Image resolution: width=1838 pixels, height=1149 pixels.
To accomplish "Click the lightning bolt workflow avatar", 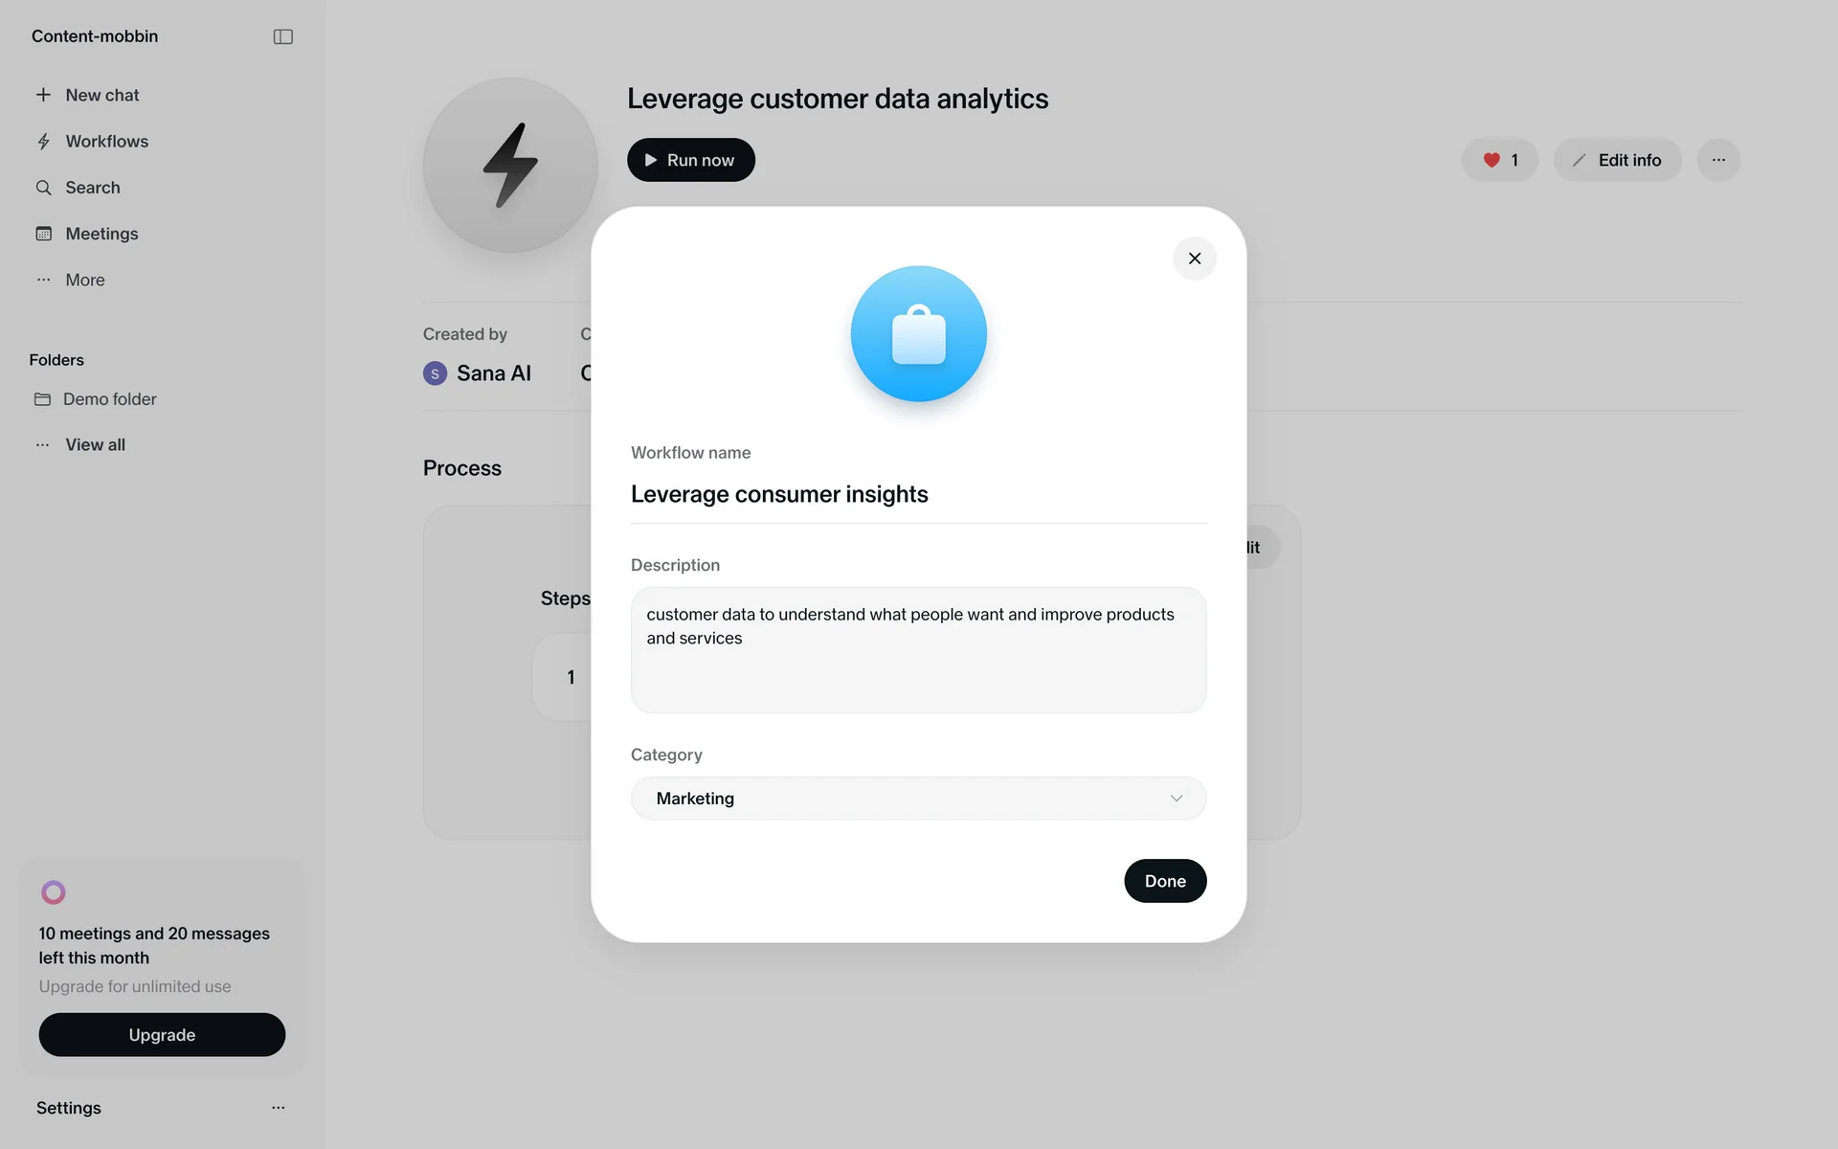I will (510, 165).
